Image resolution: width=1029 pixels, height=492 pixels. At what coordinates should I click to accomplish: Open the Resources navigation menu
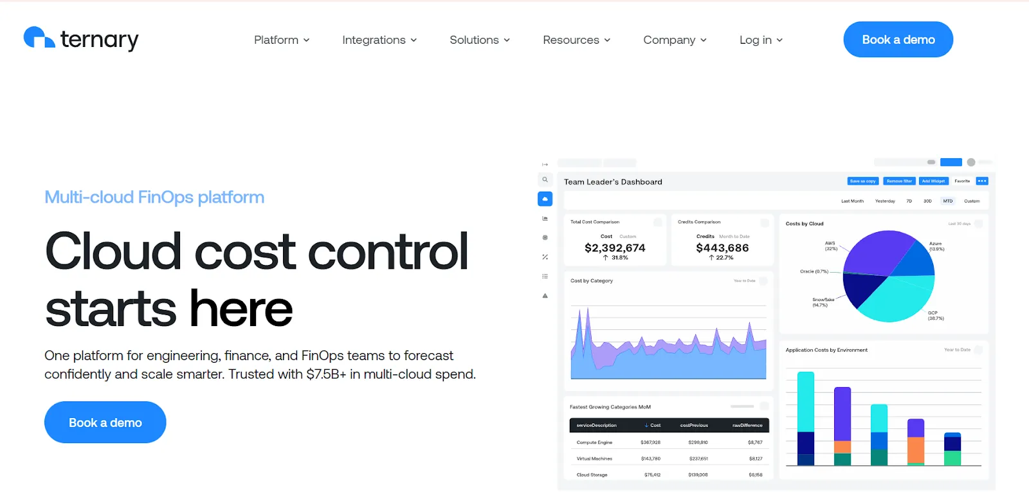577,40
